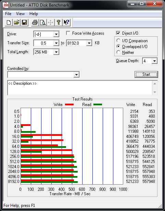Open a saved benchmark via folder icon

click(16, 22)
